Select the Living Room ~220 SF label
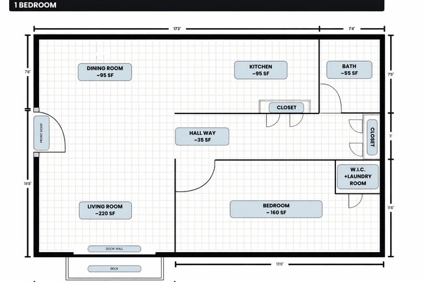The image size is (424, 282). pyautogui.click(x=105, y=210)
